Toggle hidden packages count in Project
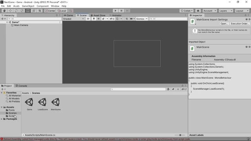Image resolution: width=251 pixels, height=141 pixels. click(184, 89)
